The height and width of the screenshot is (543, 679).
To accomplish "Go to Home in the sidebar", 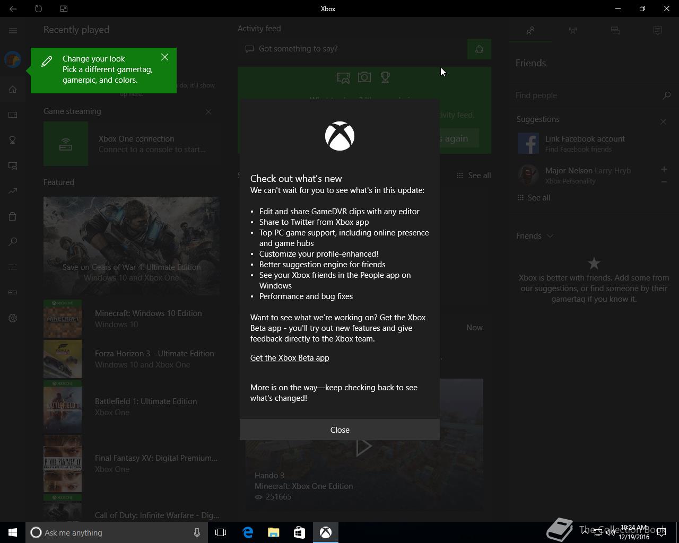I will tap(13, 89).
